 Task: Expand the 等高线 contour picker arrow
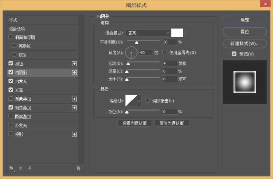[x=139, y=101]
